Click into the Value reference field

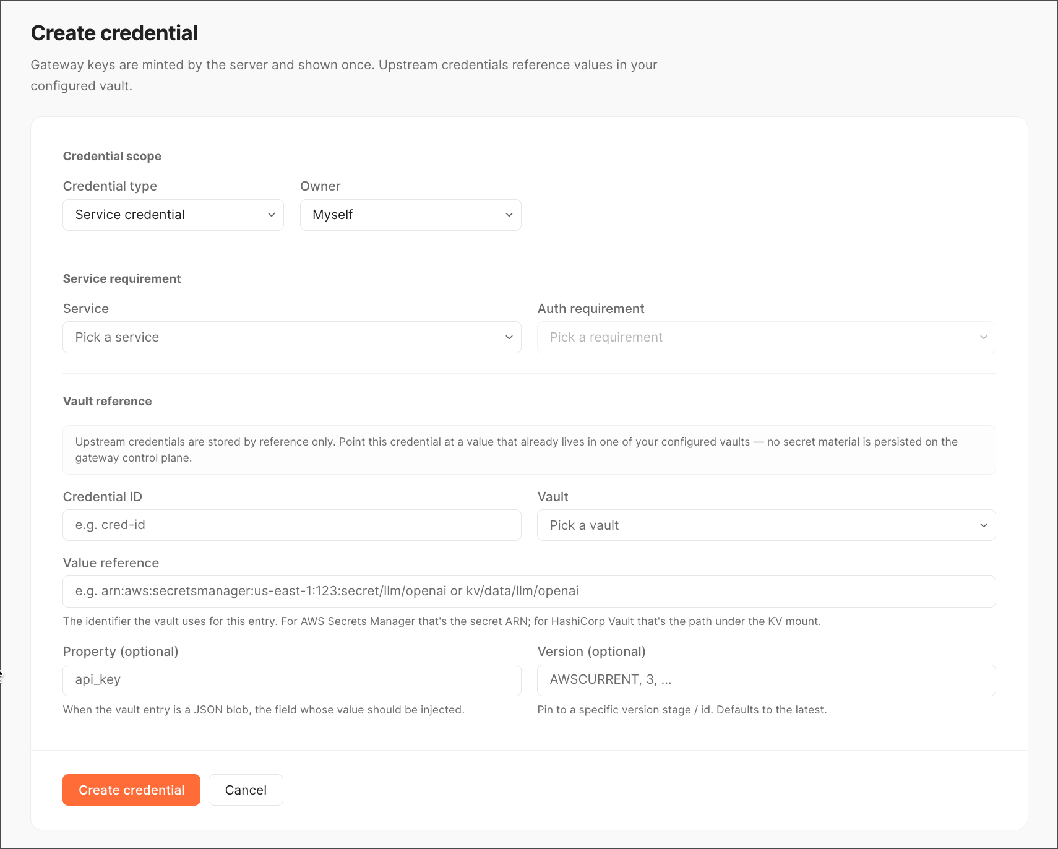click(529, 592)
